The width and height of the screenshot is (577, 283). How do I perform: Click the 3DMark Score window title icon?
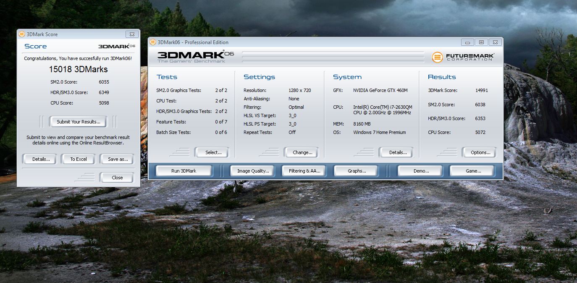22,34
